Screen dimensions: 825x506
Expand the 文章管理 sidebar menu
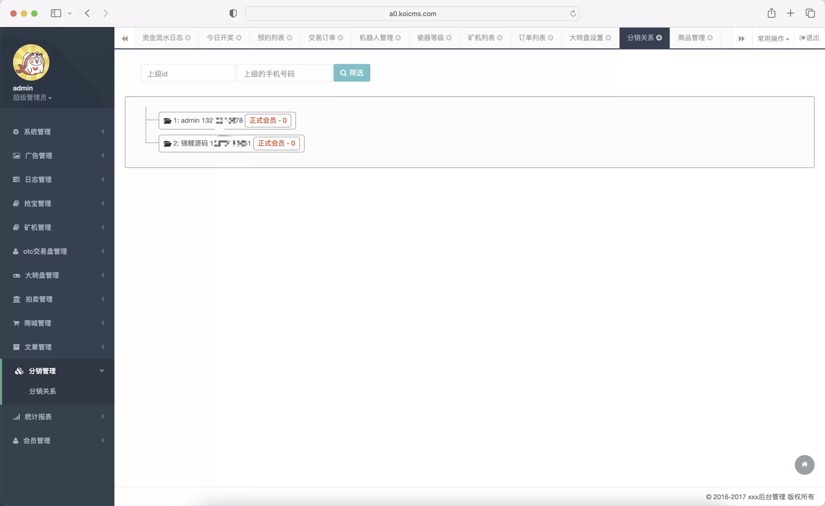click(x=57, y=347)
